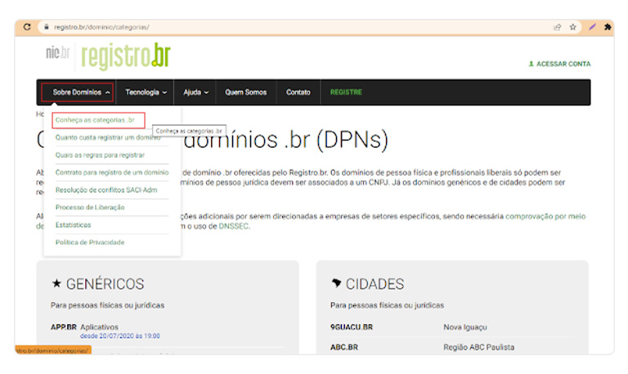Choose Resolução de conflitos SACI-Adm

106,190
